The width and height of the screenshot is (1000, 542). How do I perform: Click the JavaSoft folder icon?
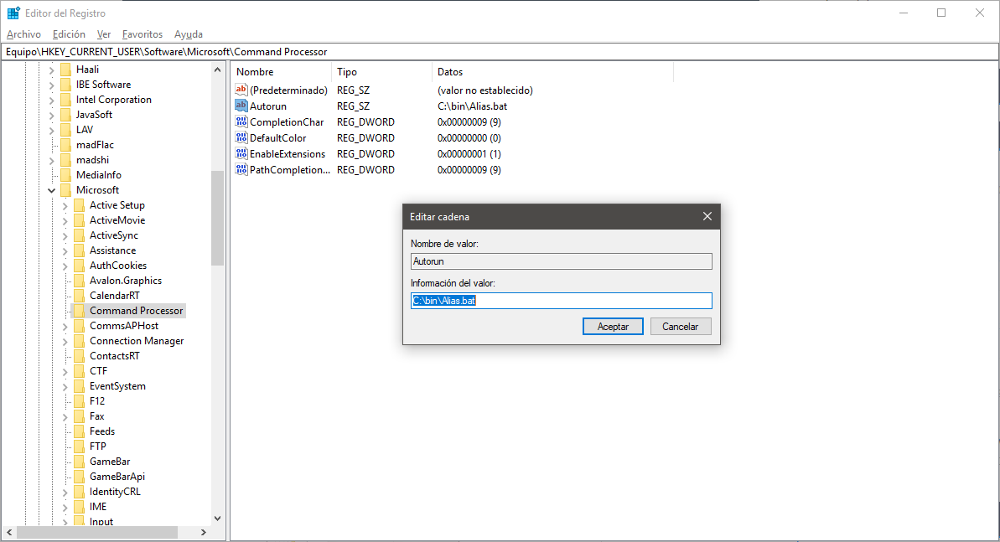(x=65, y=115)
